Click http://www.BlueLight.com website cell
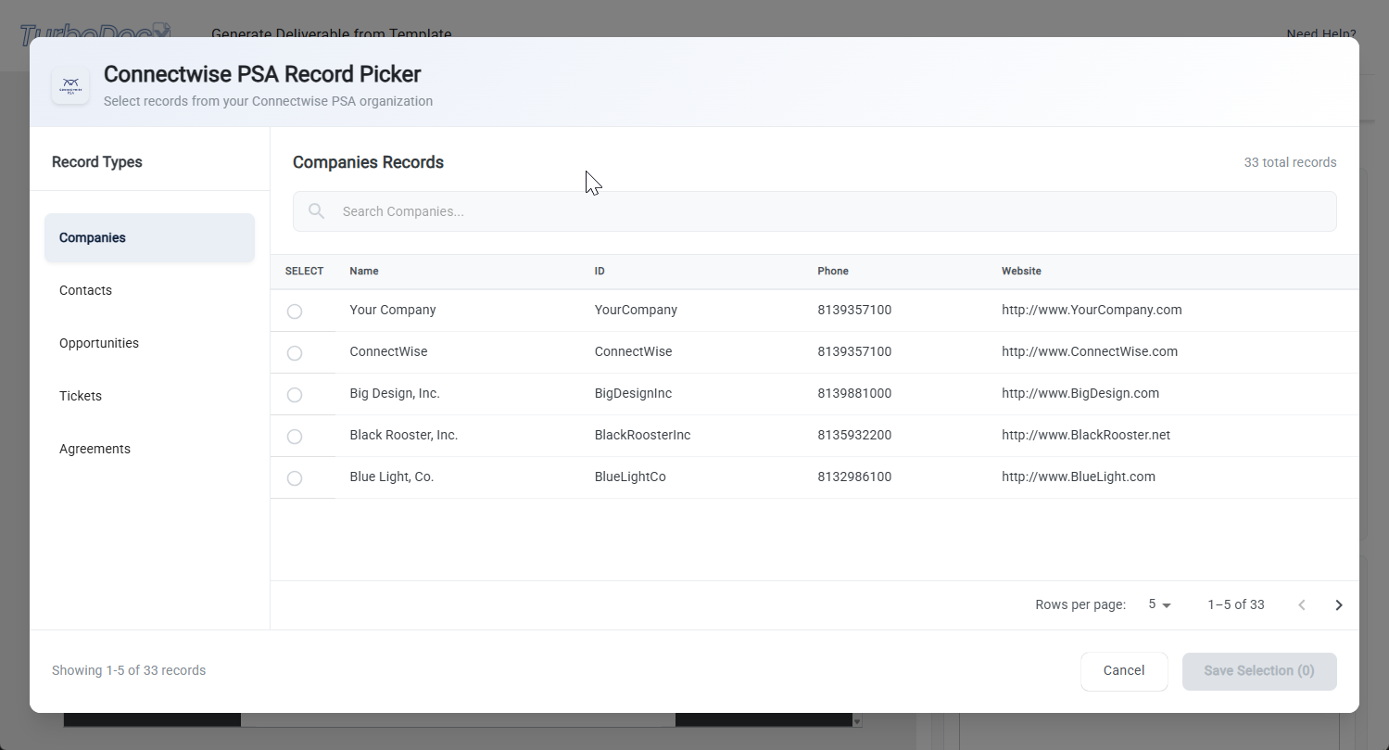 coord(1079,477)
